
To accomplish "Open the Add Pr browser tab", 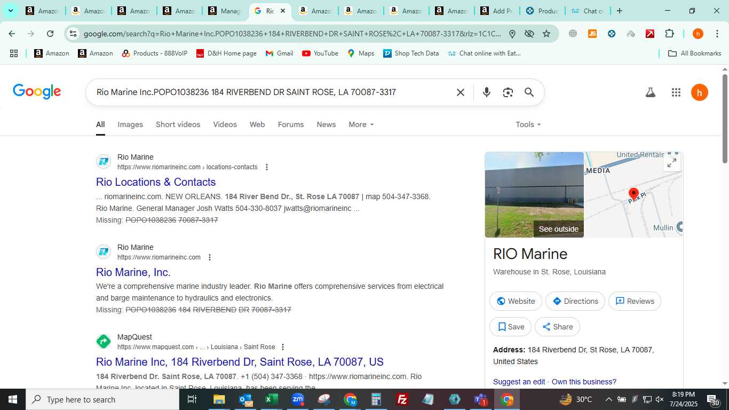I will (497, 11).
